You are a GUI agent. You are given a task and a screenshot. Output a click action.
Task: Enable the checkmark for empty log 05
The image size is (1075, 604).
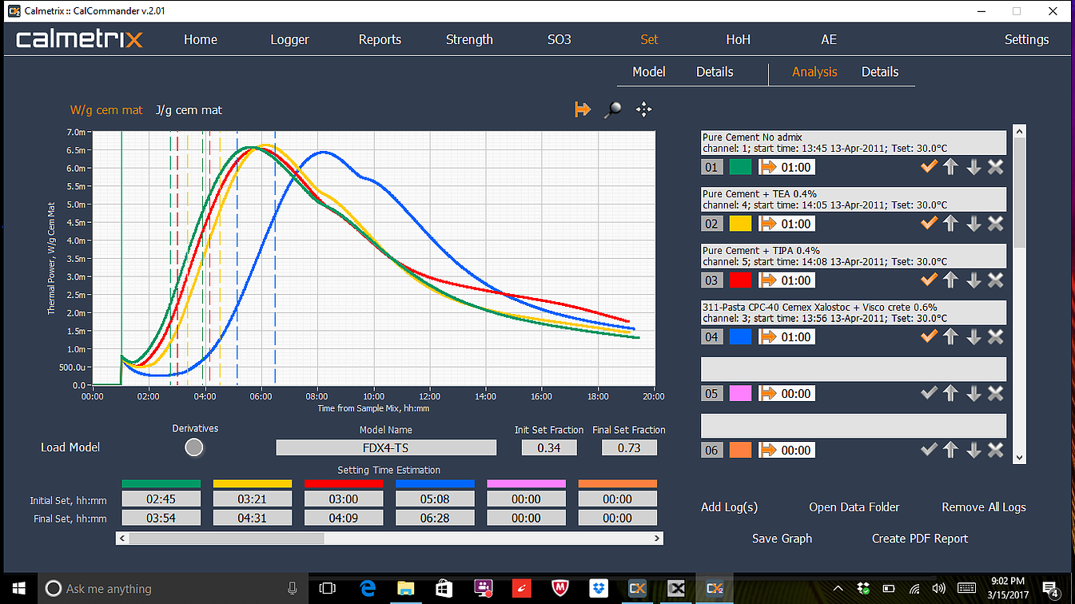tap(928, 394)
